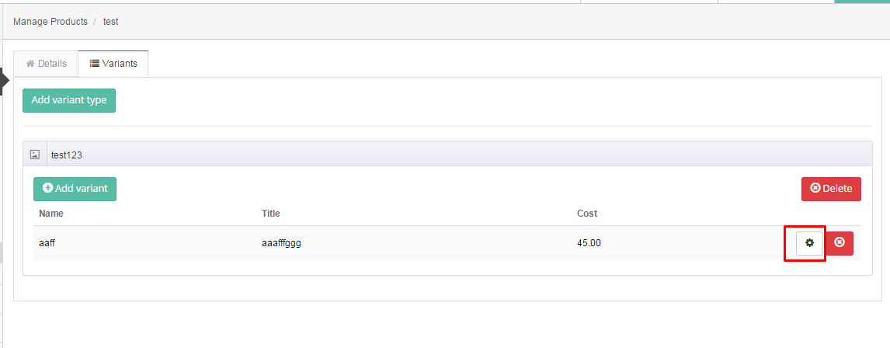The height and width of the screenshot is (348, 890).
Task: Select the 45.00 cost cell
Action: pos(589,243)
